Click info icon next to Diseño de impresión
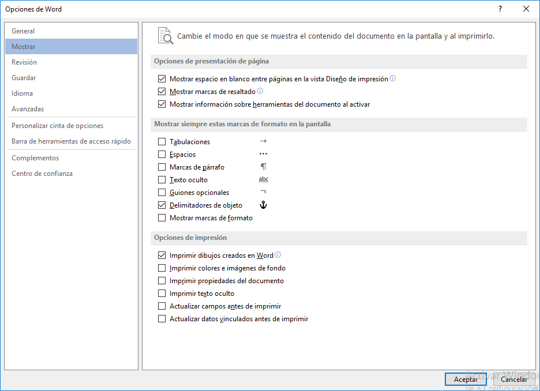540x391 pixels. (x=393, y=78)
